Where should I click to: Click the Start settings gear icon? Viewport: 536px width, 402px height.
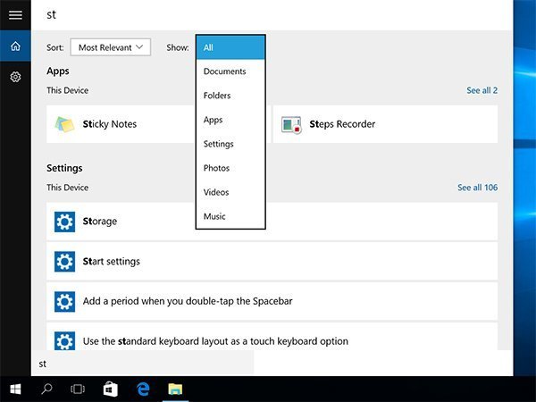64,262
